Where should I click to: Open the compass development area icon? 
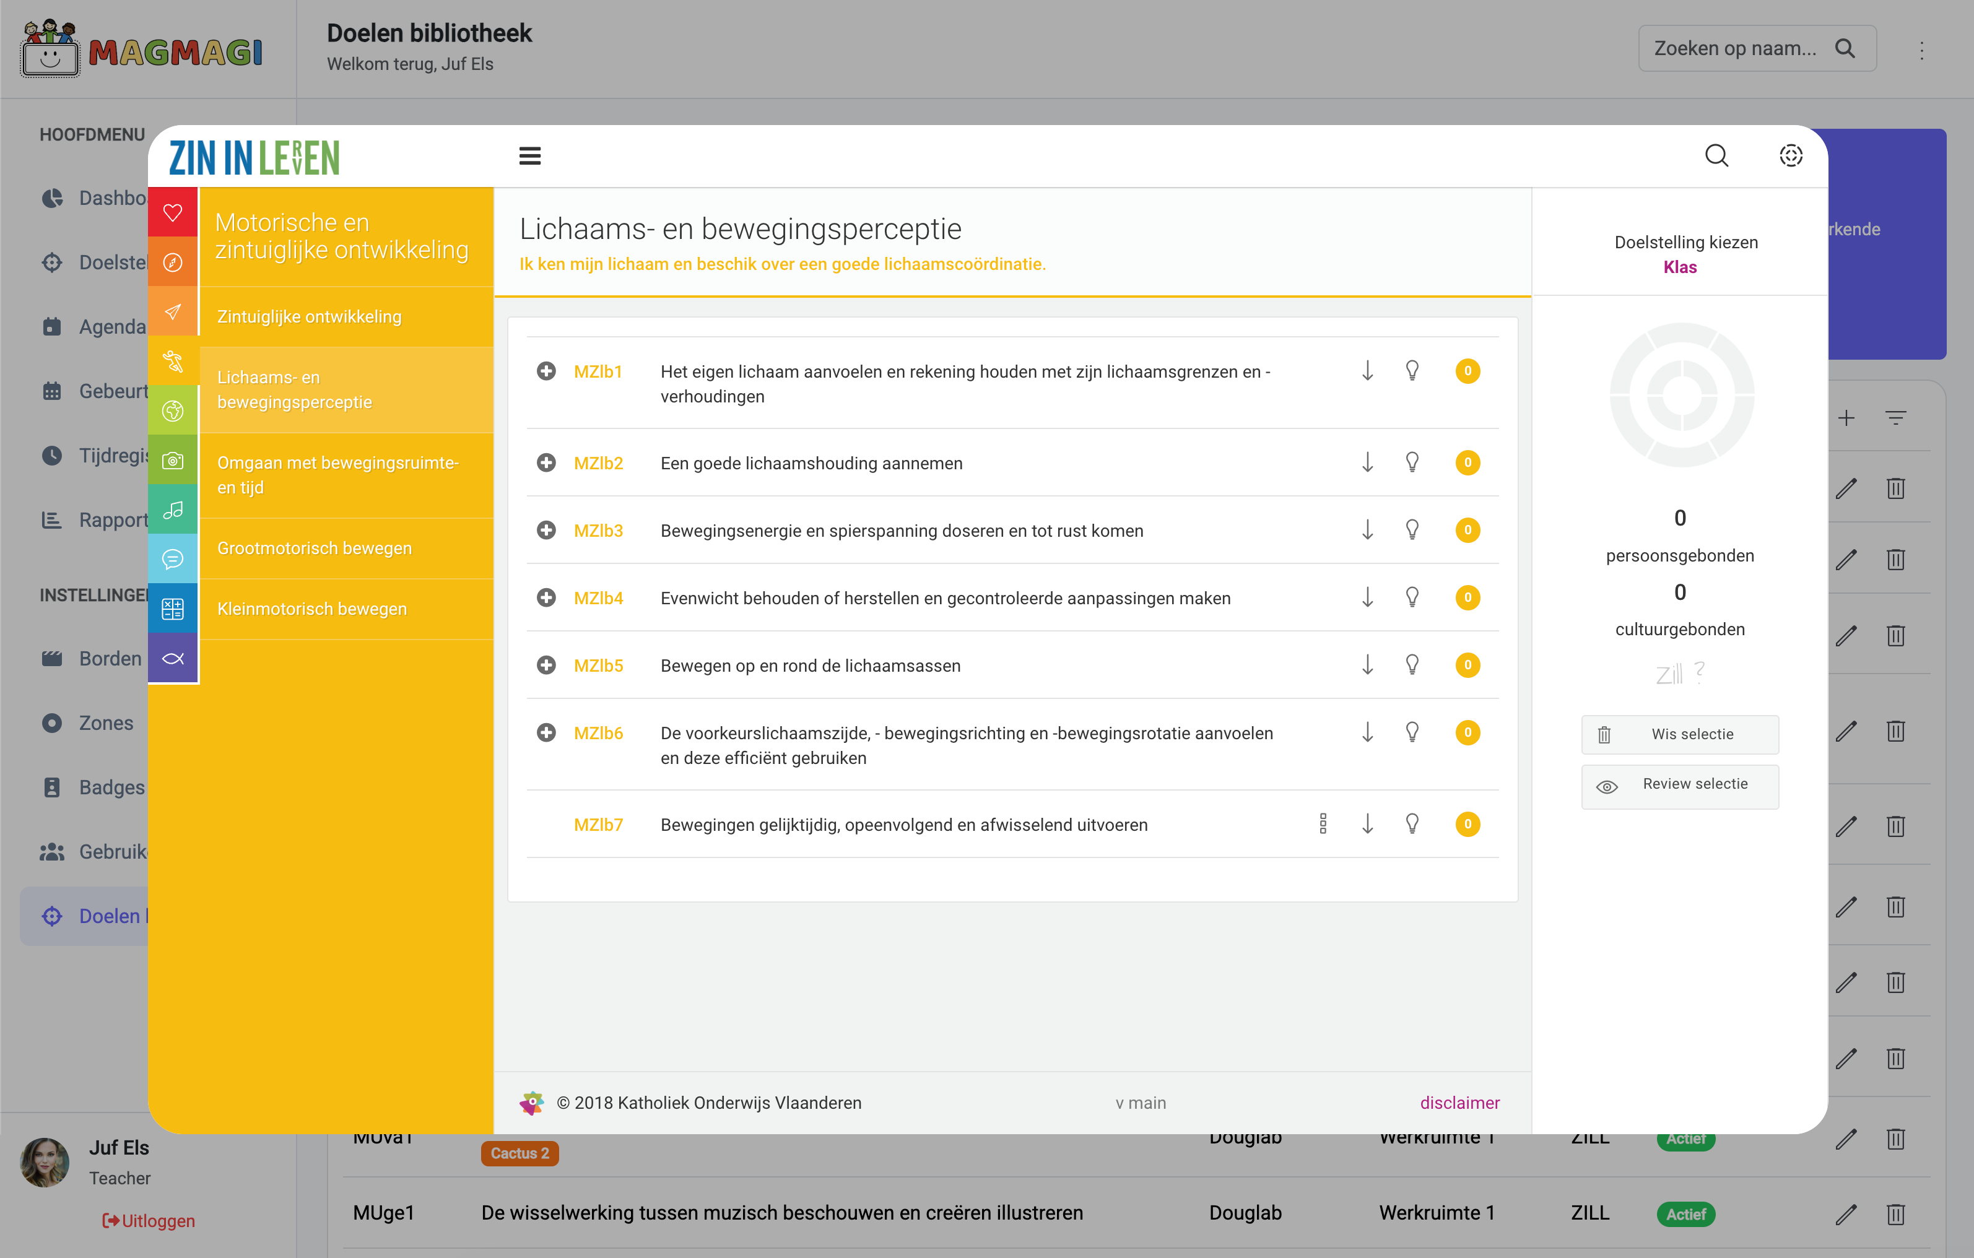(x=172, y=261)
